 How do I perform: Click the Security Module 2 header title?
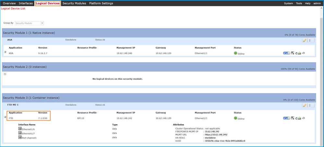25,67
